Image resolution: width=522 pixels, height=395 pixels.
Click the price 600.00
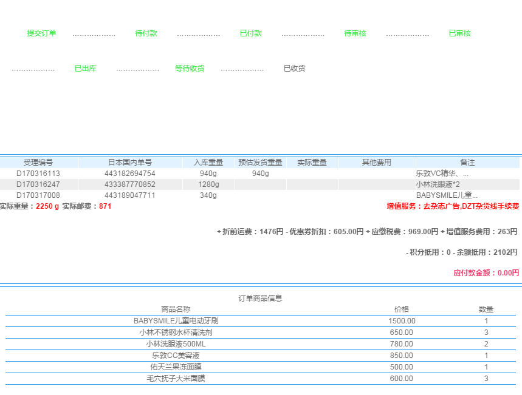click(x=402, y=379)
